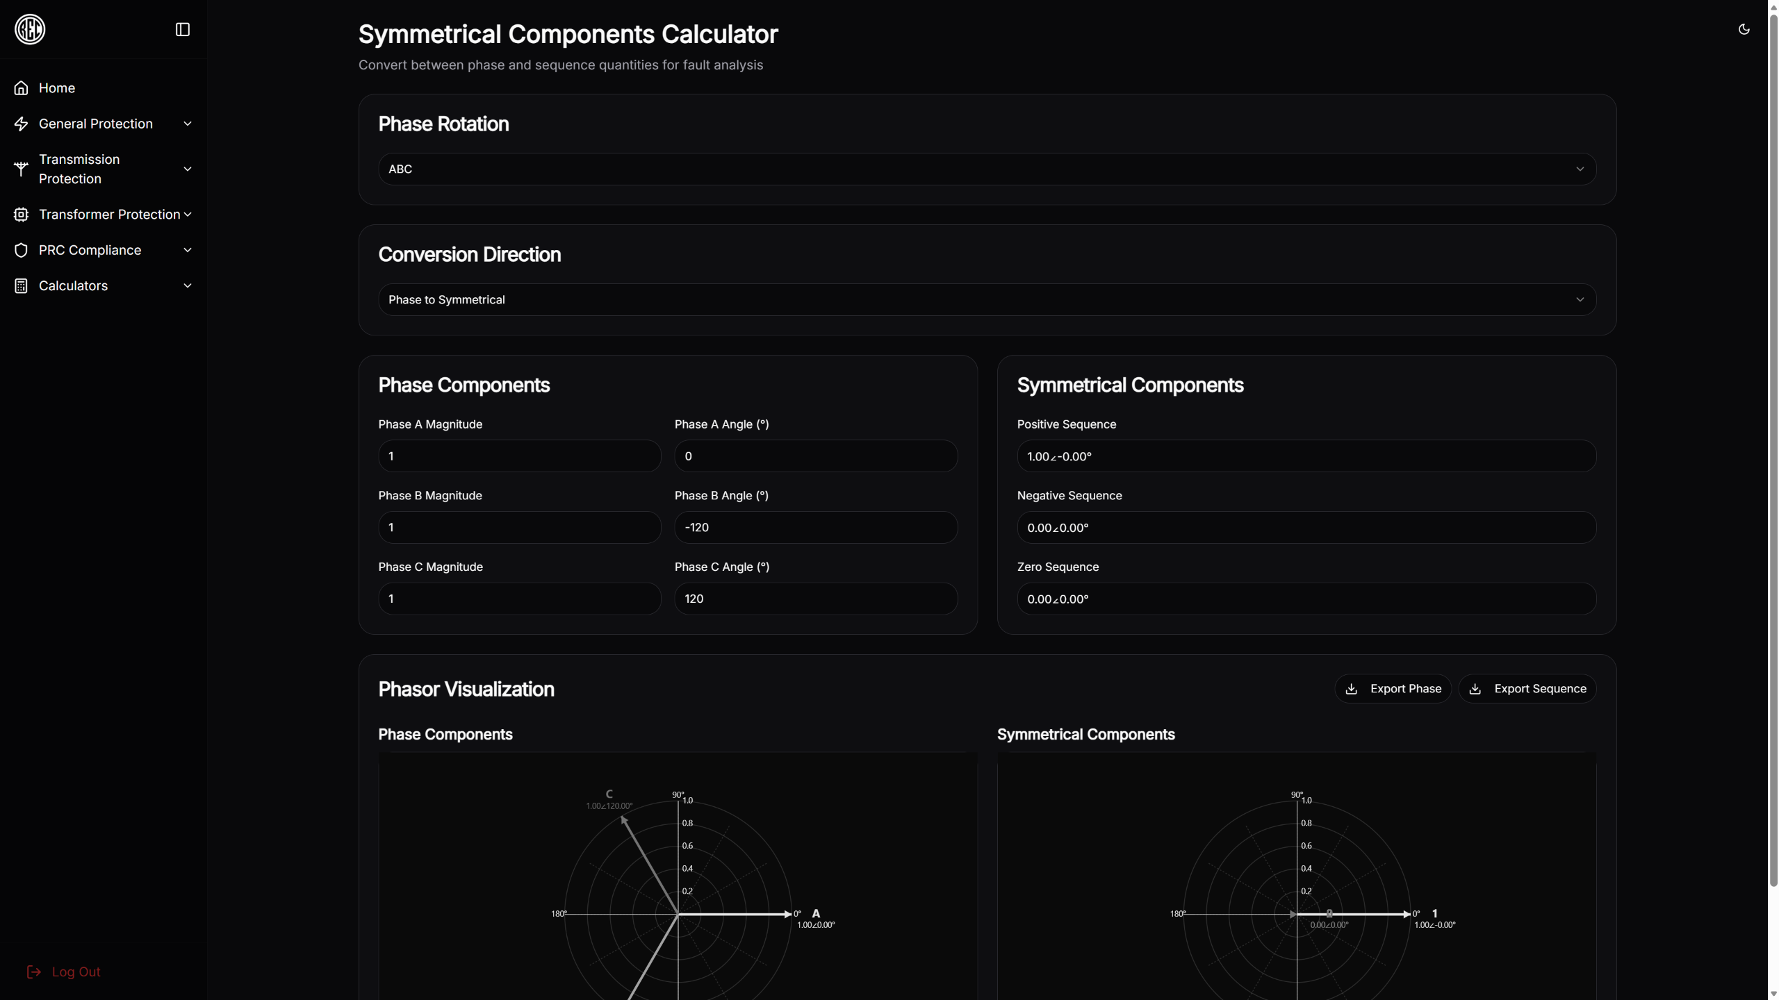Toggle dark mode with the moon icon
The image size is (1779, 1000).
(1744, 29)
